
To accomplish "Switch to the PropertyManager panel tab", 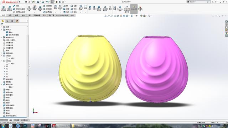I will 7,21.
